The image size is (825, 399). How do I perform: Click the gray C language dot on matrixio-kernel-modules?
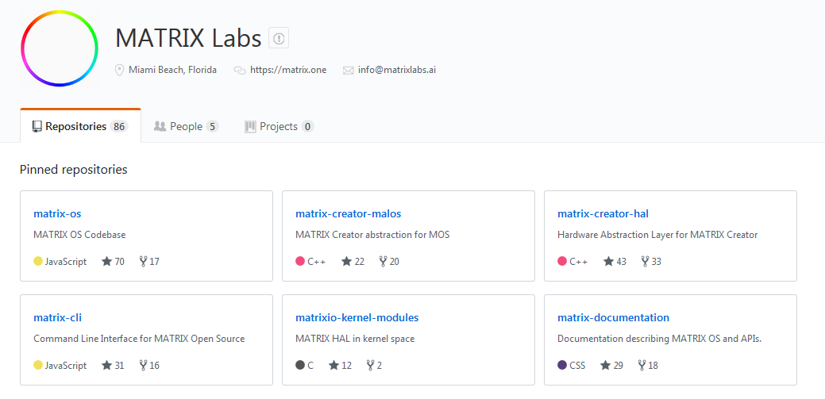(300, 366)
